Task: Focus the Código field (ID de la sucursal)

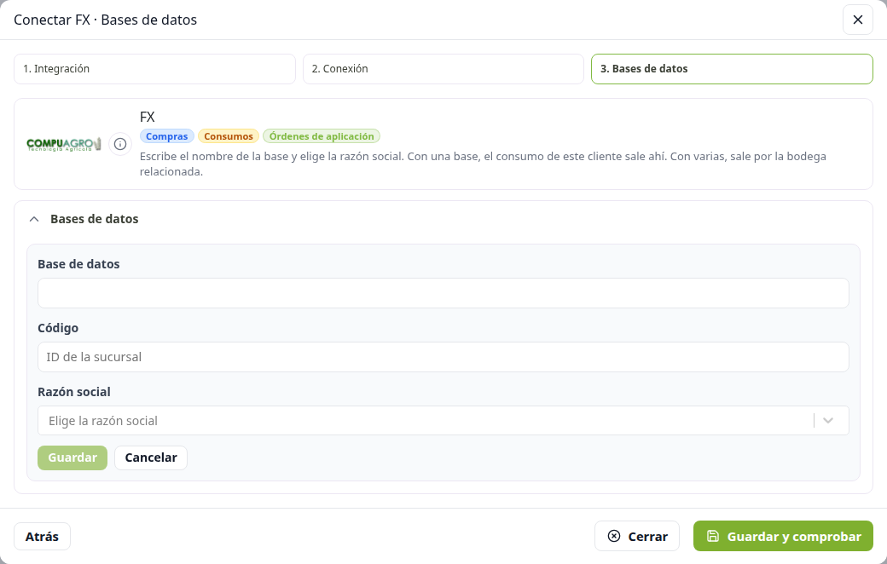Action: click(443, 357)
